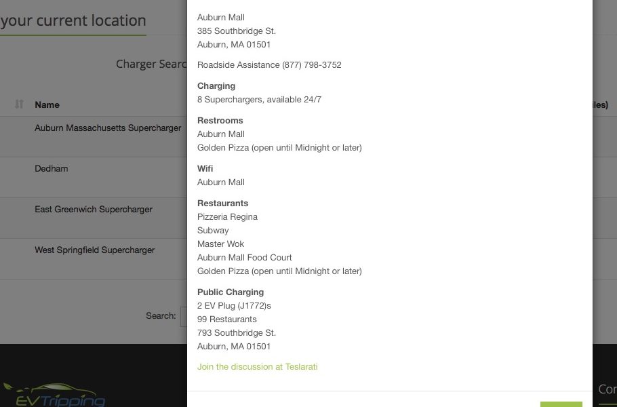Select West Springfield Supercharger row

pyautogui.click(x=94, y=258)
